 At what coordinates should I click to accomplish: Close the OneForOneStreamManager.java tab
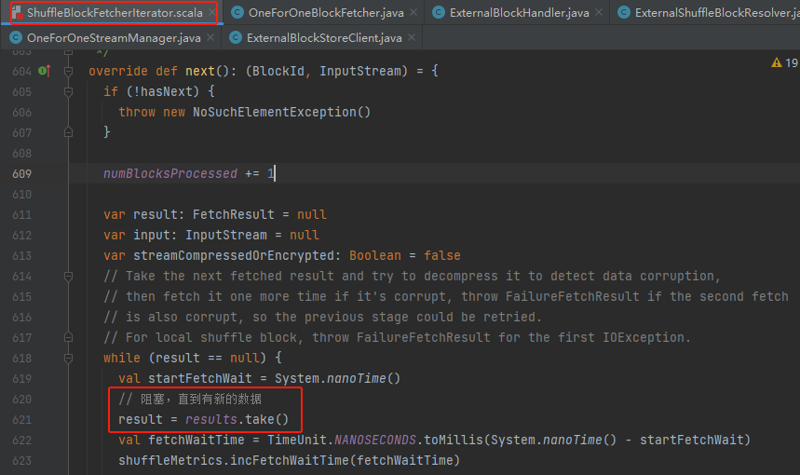coord(210,37)
